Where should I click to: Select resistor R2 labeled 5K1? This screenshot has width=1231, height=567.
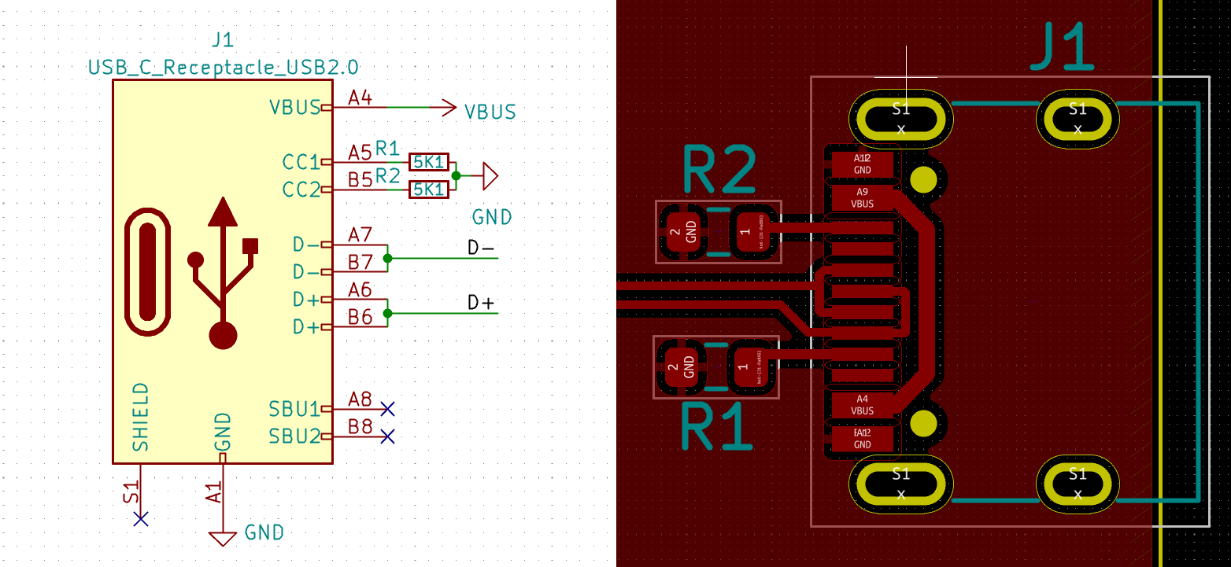point(427,189)
